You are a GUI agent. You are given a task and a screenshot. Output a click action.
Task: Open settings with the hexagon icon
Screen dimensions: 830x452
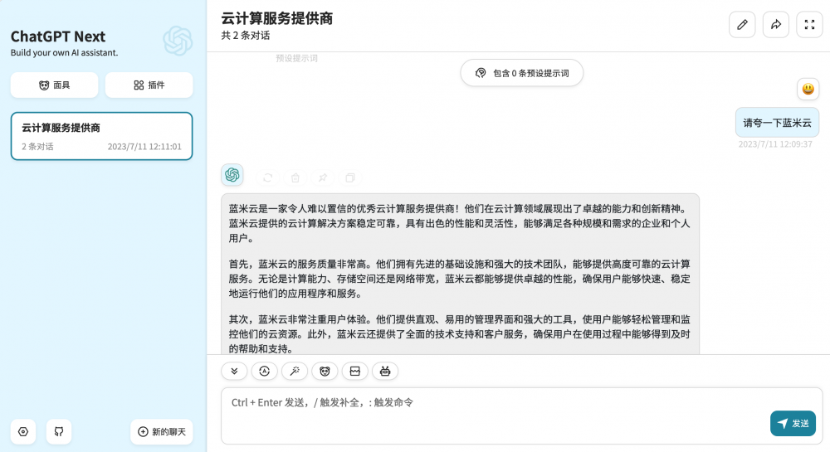(x=23, y=431)
